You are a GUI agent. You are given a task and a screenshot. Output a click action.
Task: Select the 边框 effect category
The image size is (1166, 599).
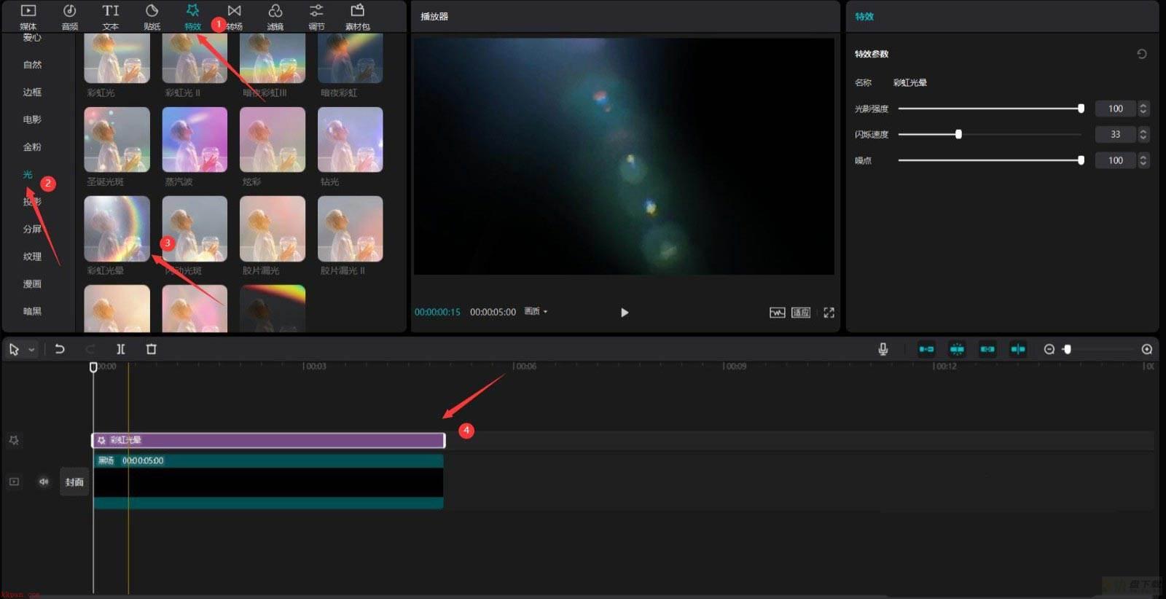click(x=32, y=93)
